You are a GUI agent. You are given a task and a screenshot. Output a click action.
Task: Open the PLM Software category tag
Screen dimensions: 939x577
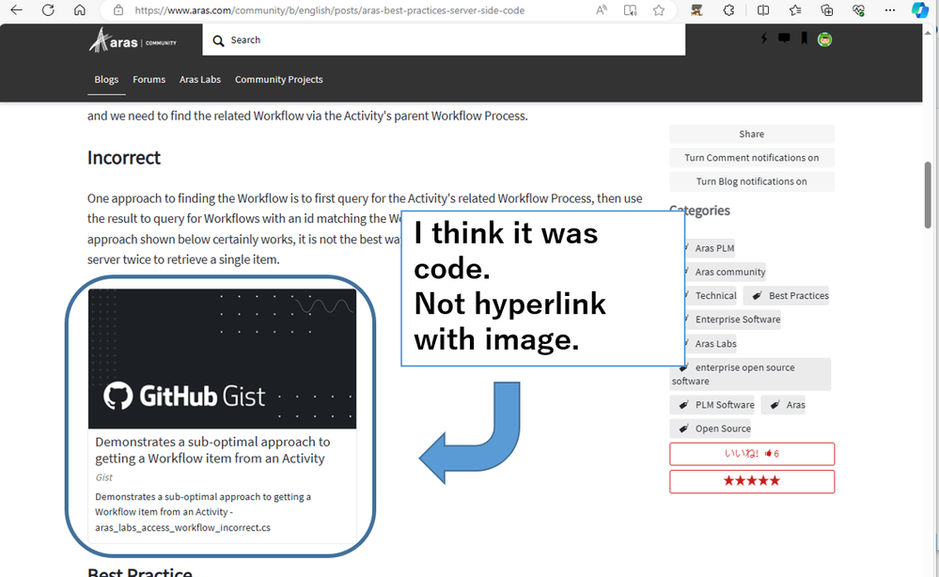[x=712, y=405]
